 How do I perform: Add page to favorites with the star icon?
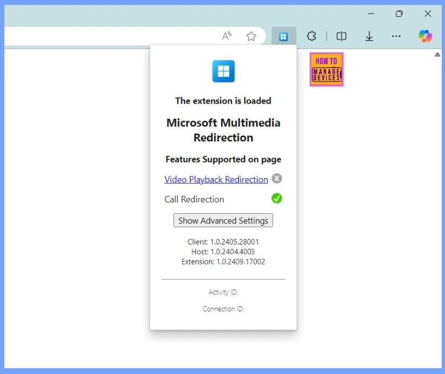tap(251, 36)
